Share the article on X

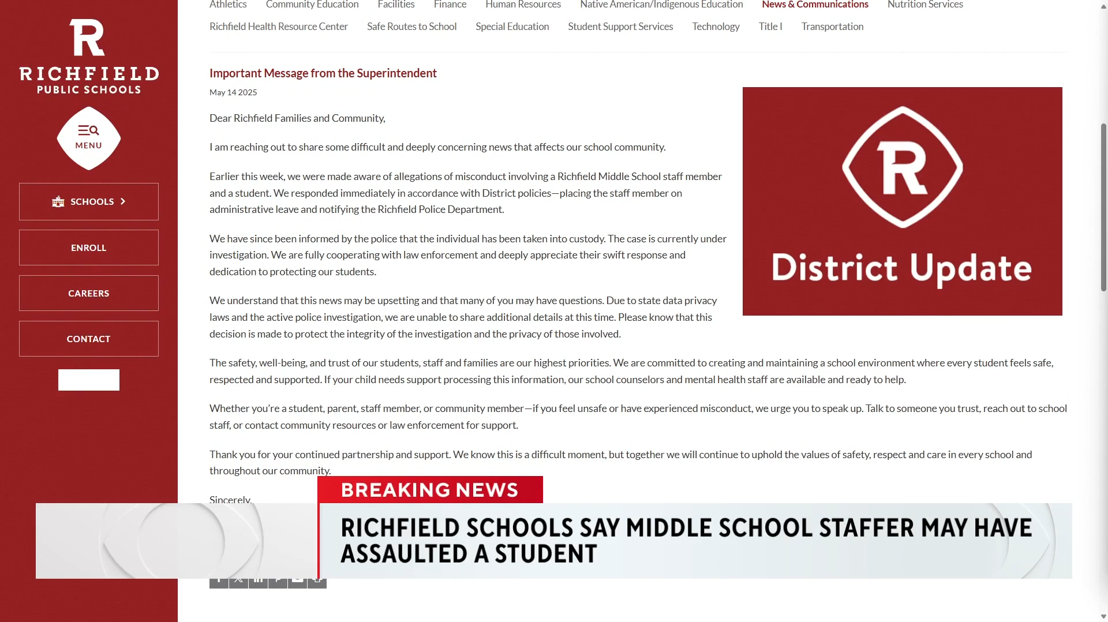[238, 583]
